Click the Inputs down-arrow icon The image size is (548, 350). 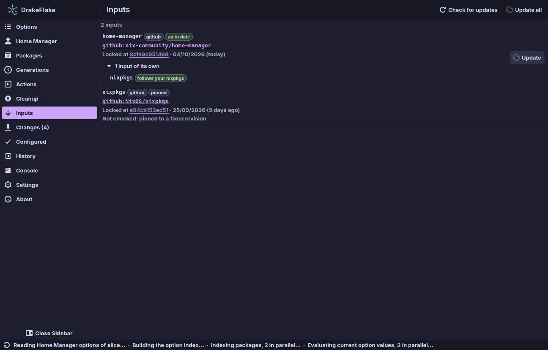[x=8, y=113]
